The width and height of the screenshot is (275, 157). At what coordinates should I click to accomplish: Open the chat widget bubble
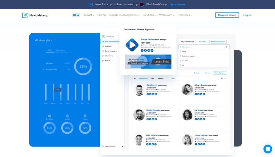tap(268, 149)
